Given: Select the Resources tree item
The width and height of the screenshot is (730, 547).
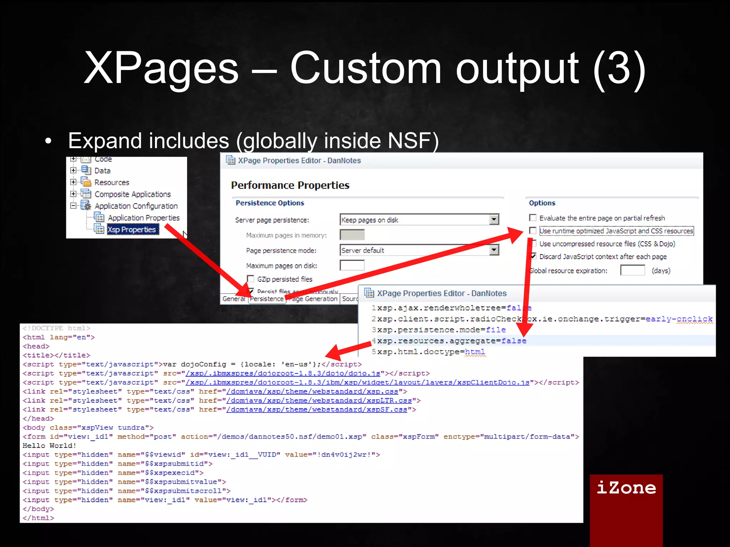Looking at the screenshot, I should tap(112, 182).
